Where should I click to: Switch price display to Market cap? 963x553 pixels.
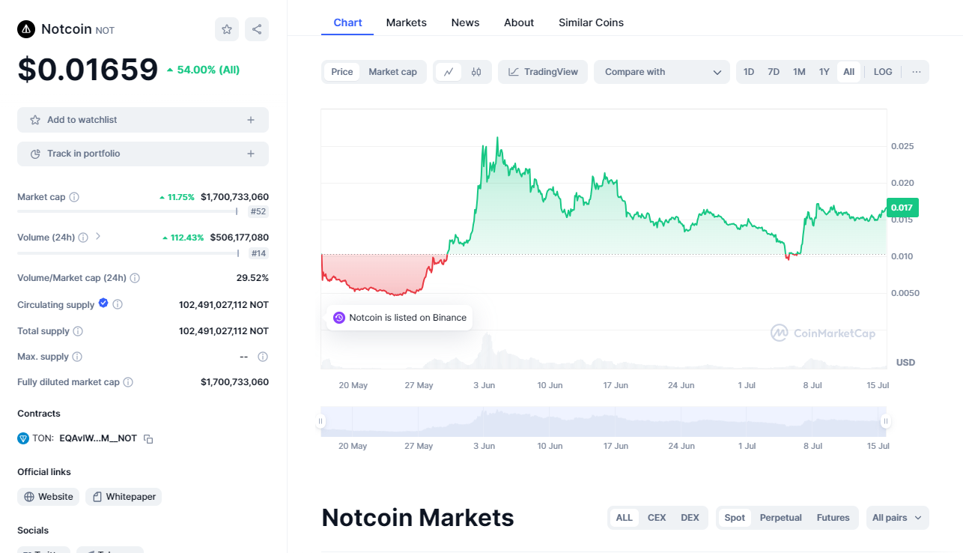tap(392, 71)
